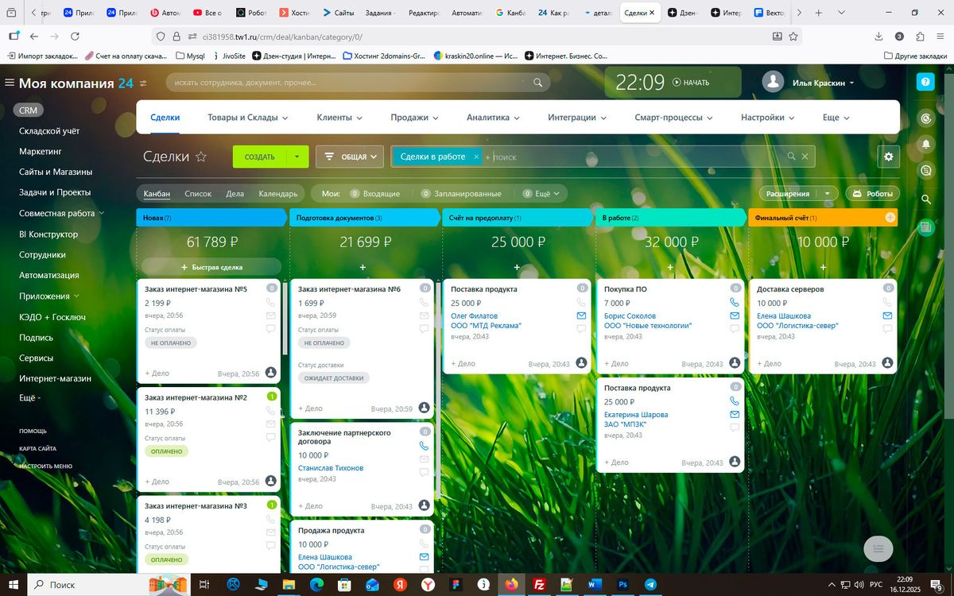Open Продажи menu item
The width and height of the screenshot is (954, 596).
(x=414, y=117)
